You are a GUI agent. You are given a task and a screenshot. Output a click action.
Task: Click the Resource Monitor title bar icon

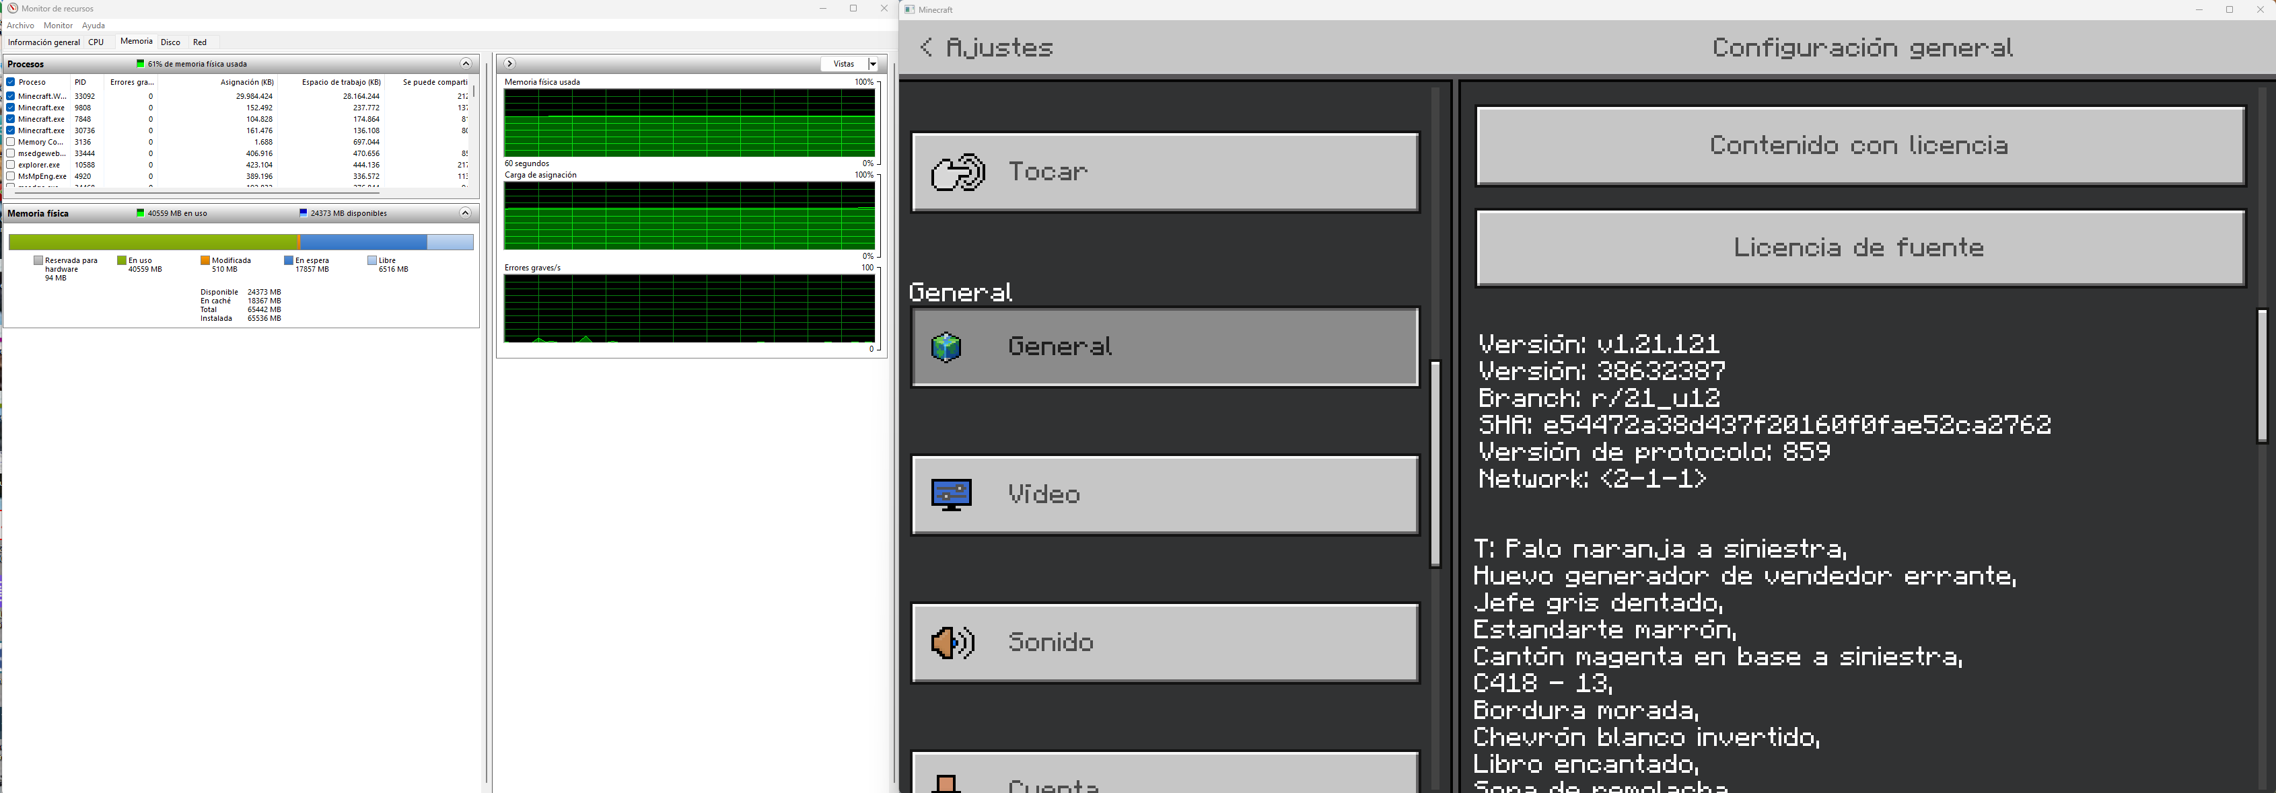[12, 9]
